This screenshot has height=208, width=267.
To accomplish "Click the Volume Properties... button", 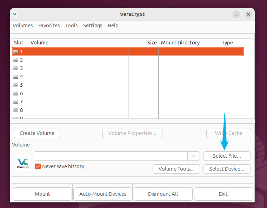I will (132, 133).
